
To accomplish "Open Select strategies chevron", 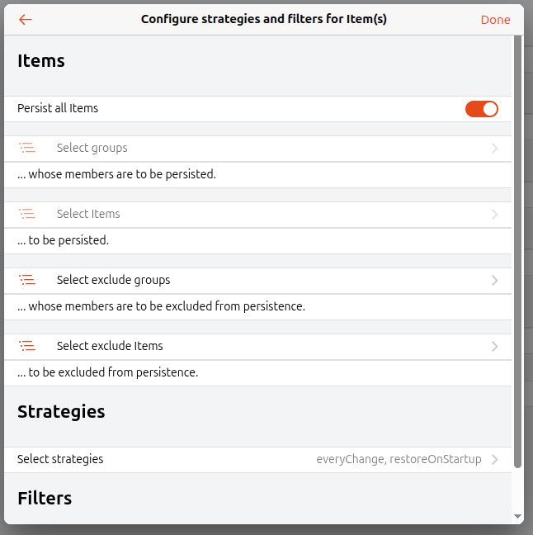I will pyautogui.click(x=494, y=460).
